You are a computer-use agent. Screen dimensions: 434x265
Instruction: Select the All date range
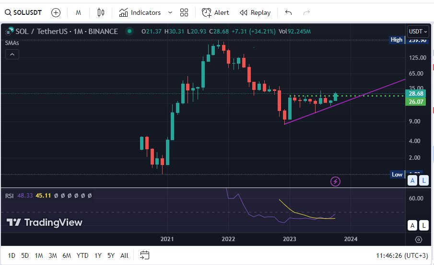(124, 255)
